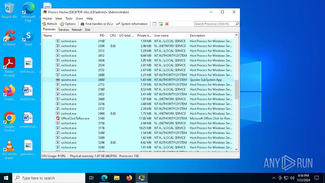Open the Recycle Bin desktop icon
The image size is (325, 183).
9,11
